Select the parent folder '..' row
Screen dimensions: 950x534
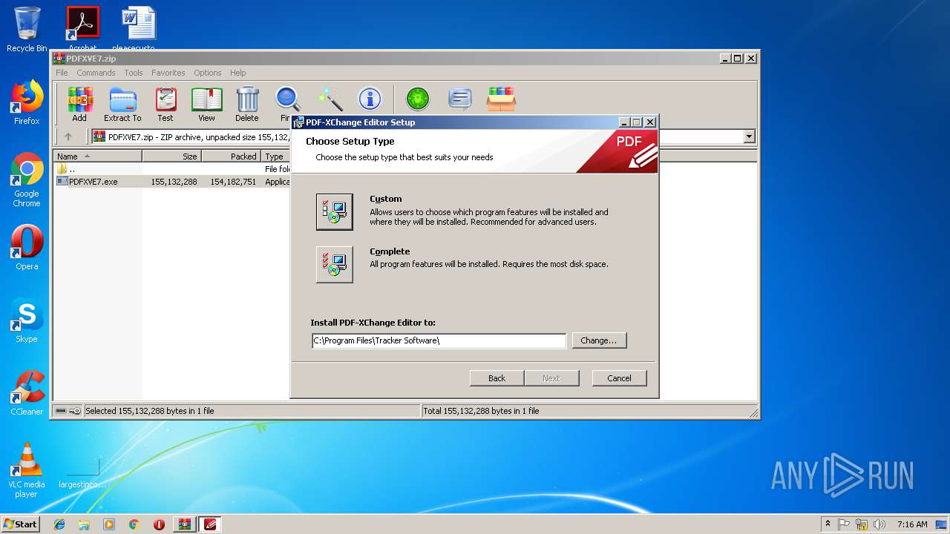coord(172,169)
